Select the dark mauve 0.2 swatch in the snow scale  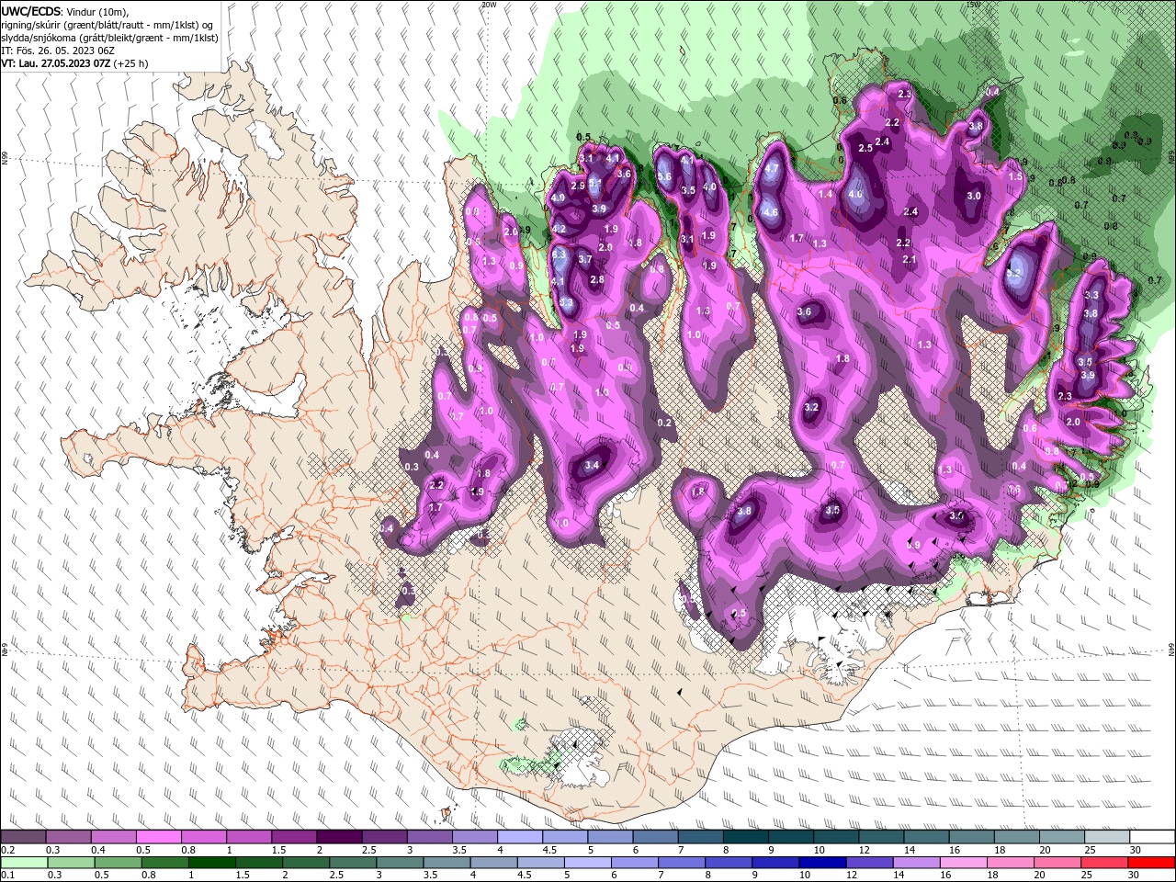point(23,837)
